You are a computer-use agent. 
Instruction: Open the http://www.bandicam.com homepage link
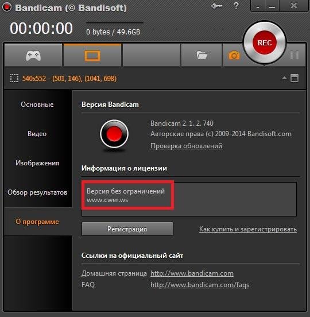pos(192,273)
